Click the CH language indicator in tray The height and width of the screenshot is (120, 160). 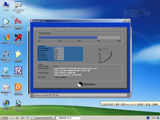coord(147,118)
